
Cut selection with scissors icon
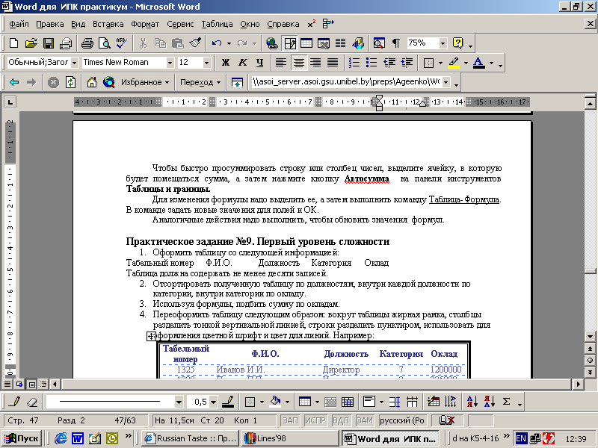click(x=144, y=43)
